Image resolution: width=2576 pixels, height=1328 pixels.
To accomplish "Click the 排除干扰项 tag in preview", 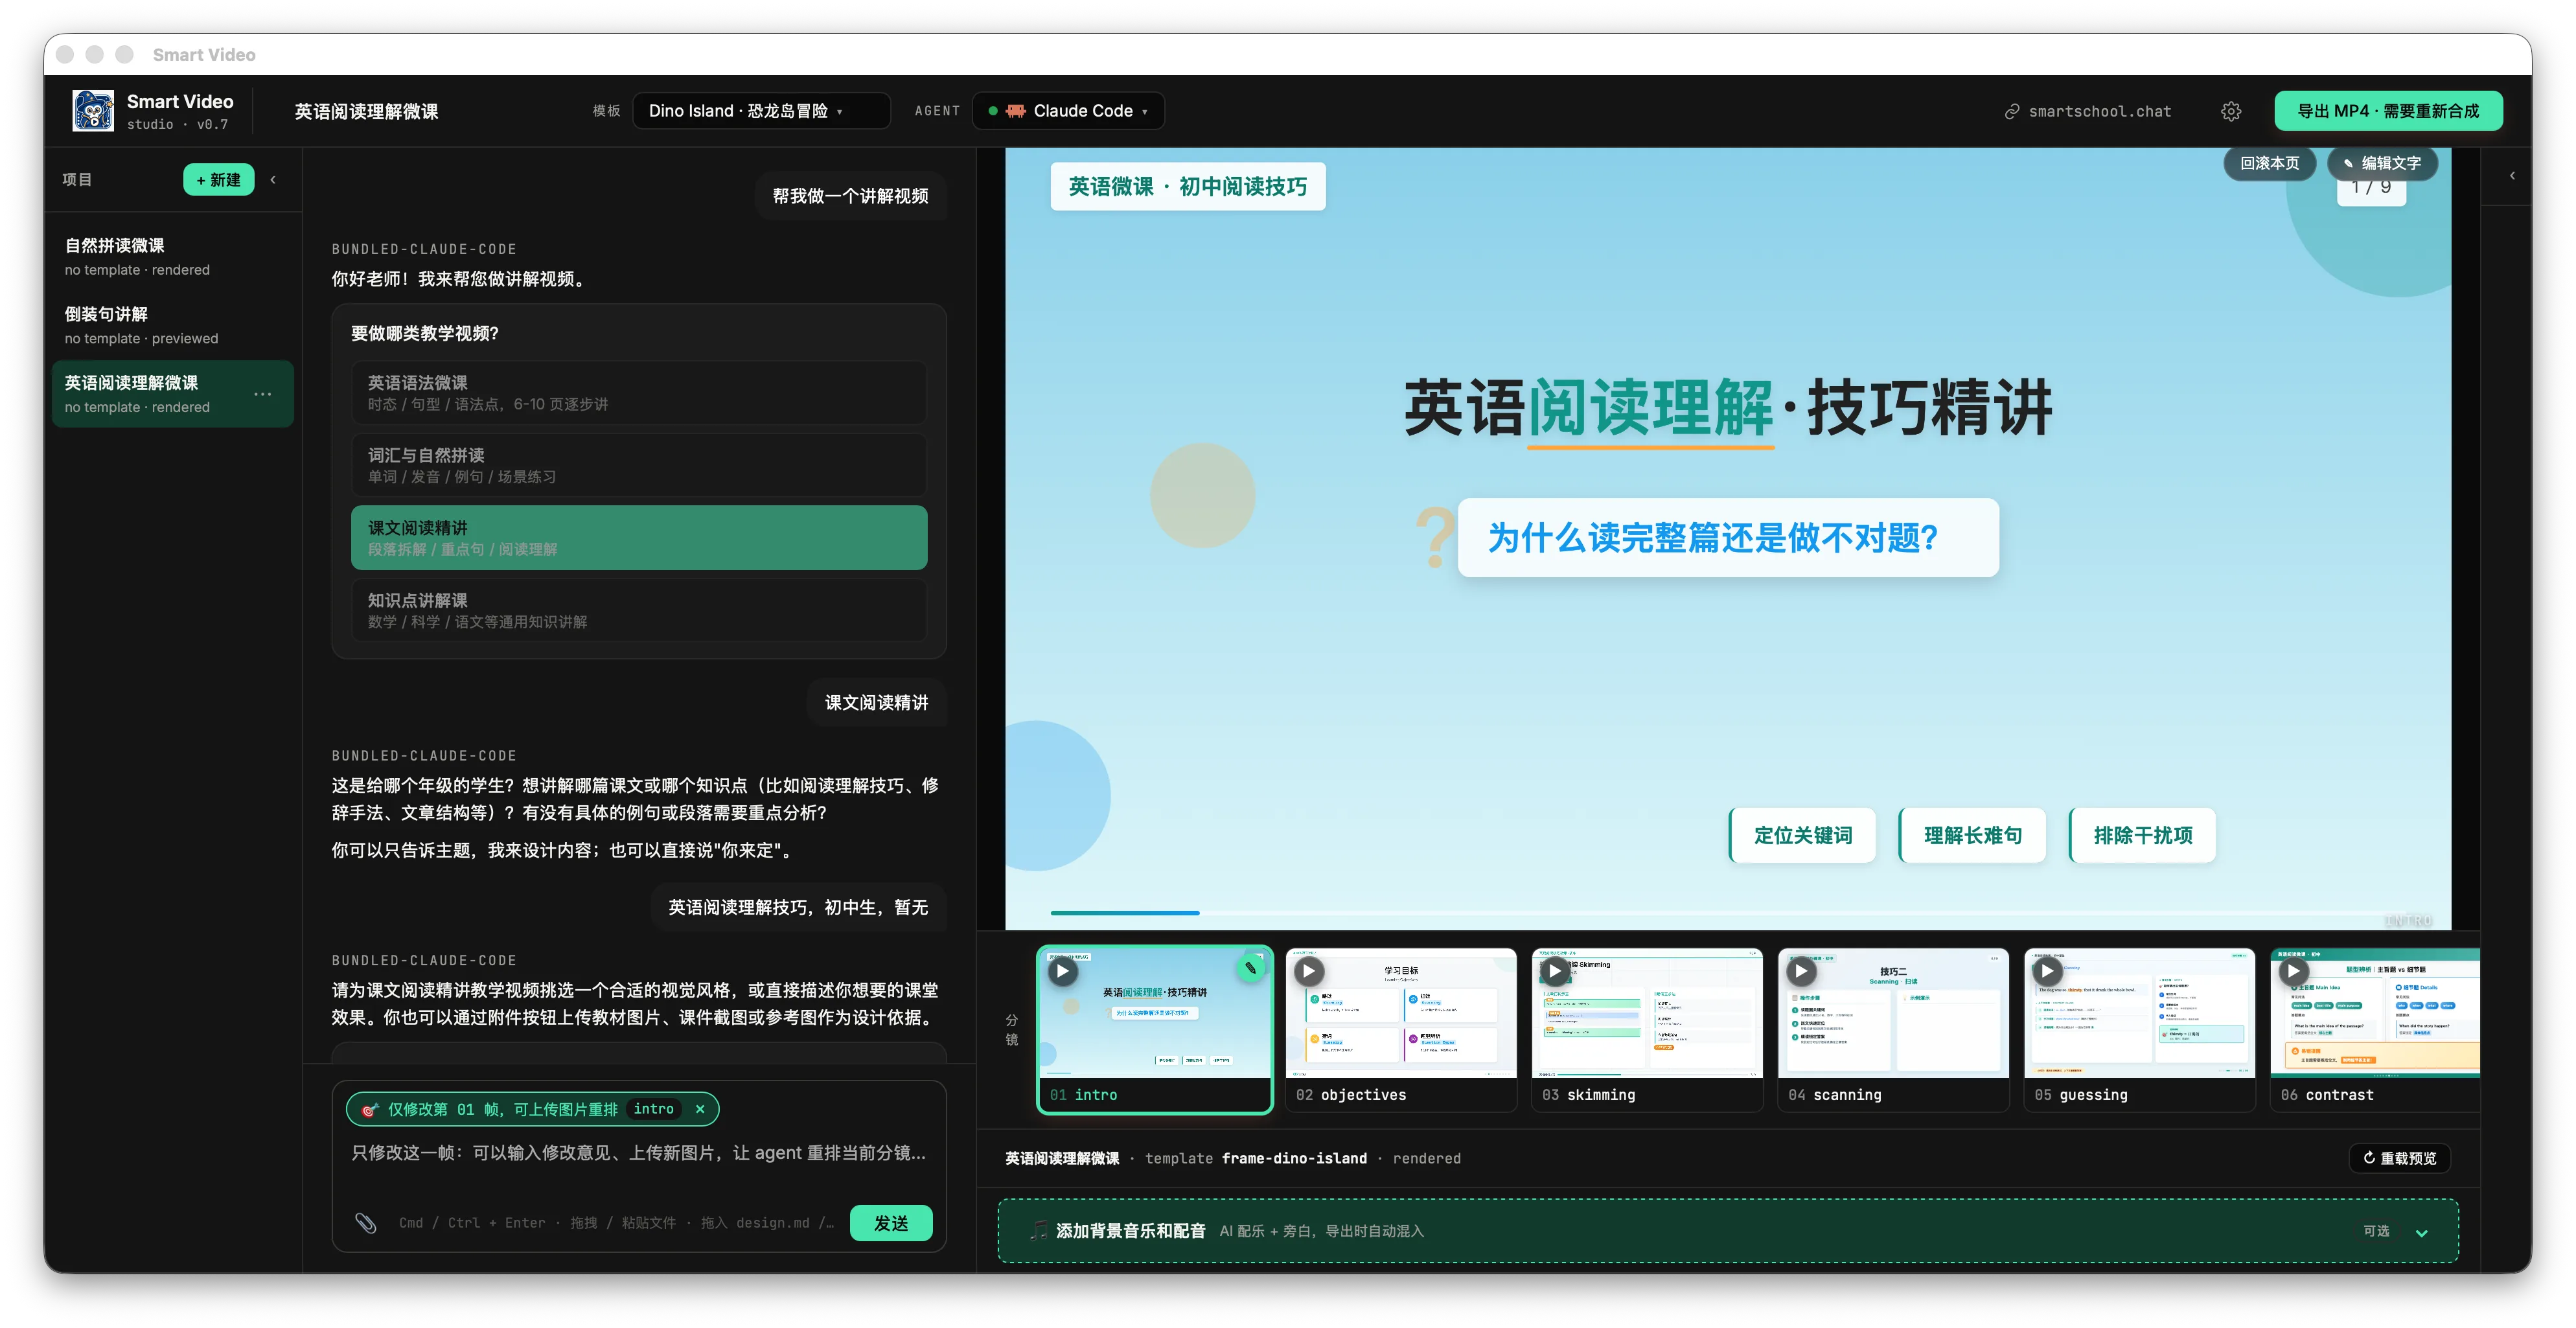I will pos(2142,835).
